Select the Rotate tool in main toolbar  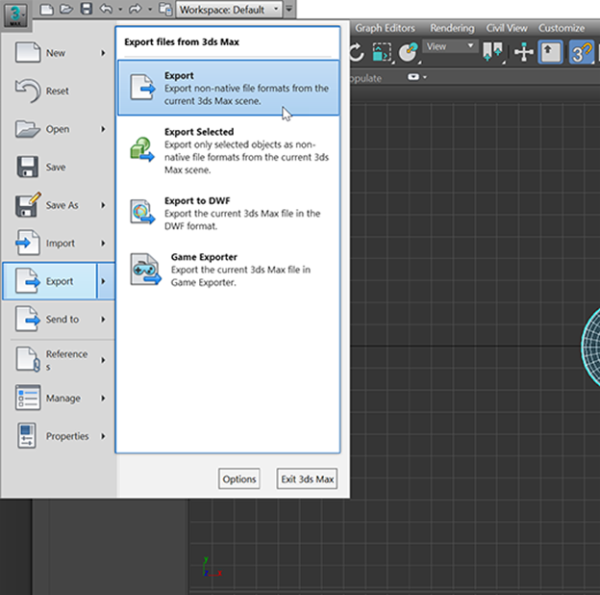click(x=357, y=52)
